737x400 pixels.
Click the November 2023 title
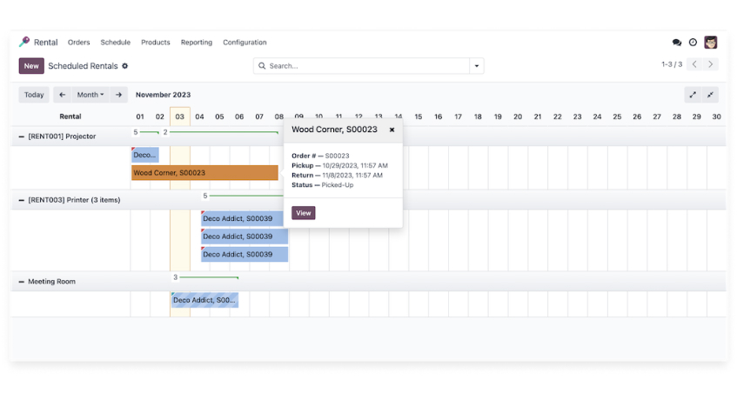pos(163,95)
